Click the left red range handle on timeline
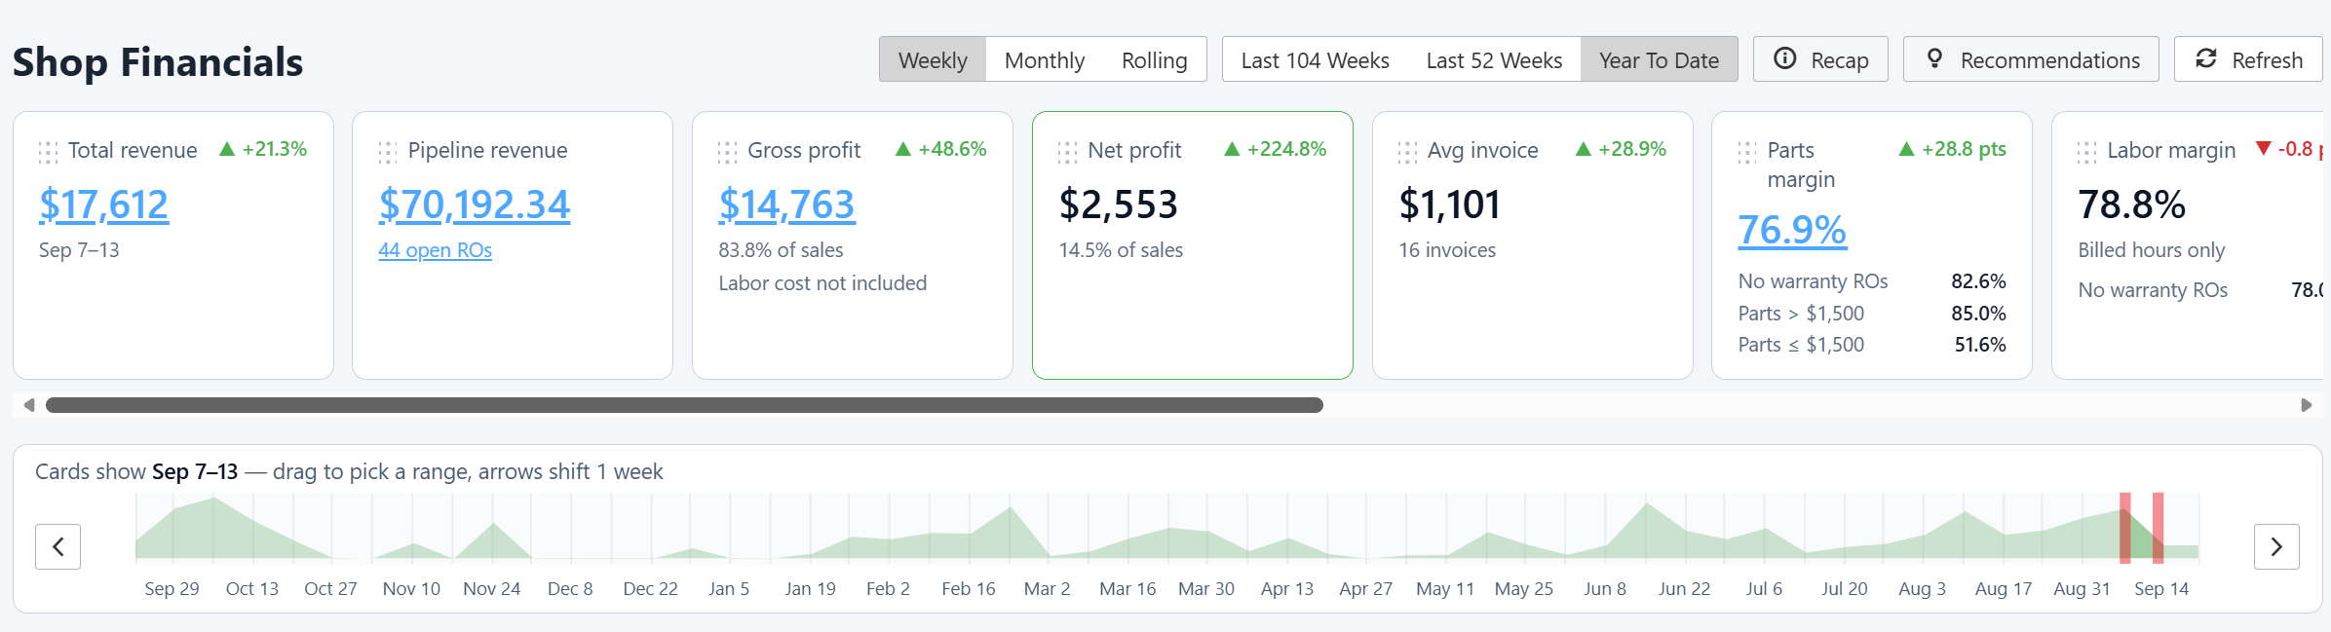Viewport: 2331px width, 632px height. coord(2125,528)
